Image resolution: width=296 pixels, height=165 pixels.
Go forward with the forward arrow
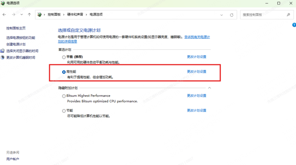(14, 14)
